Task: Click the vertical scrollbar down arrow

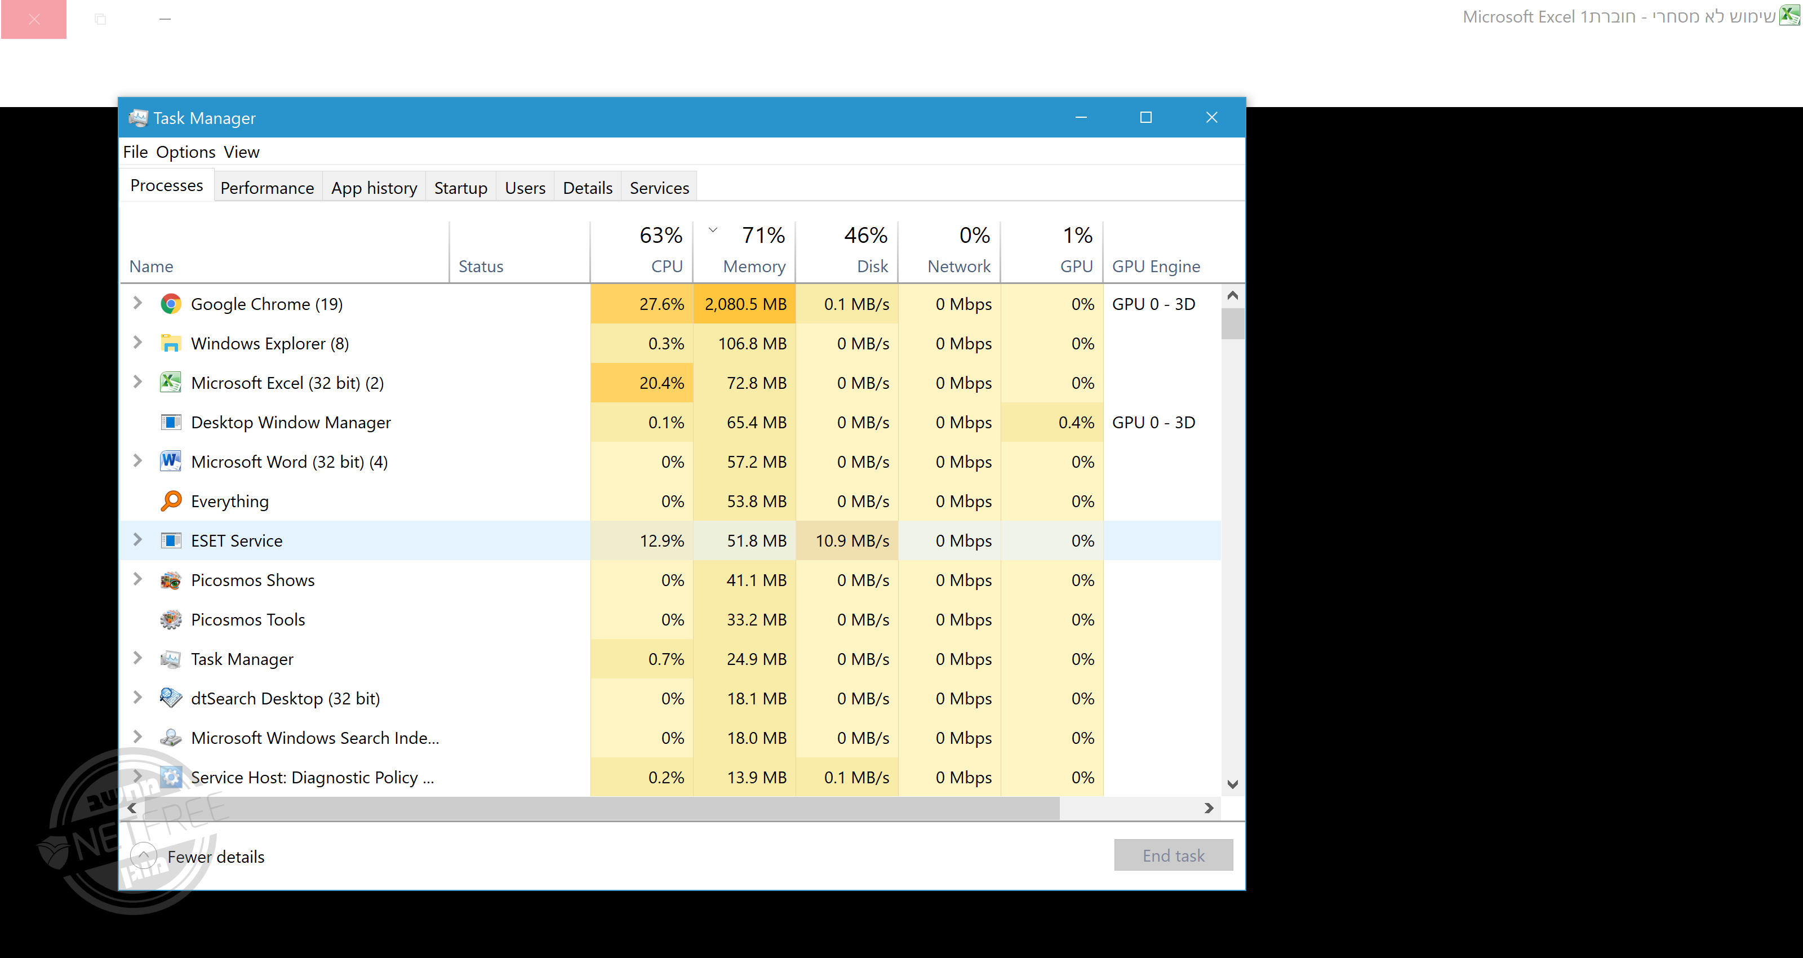Action: pyautogui.click(x=1233, y=784)
